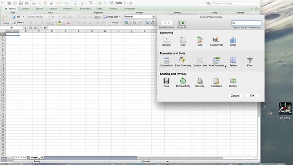Open Filter preferences
This screenshot has width=293, height=165.
coord(250,62)
